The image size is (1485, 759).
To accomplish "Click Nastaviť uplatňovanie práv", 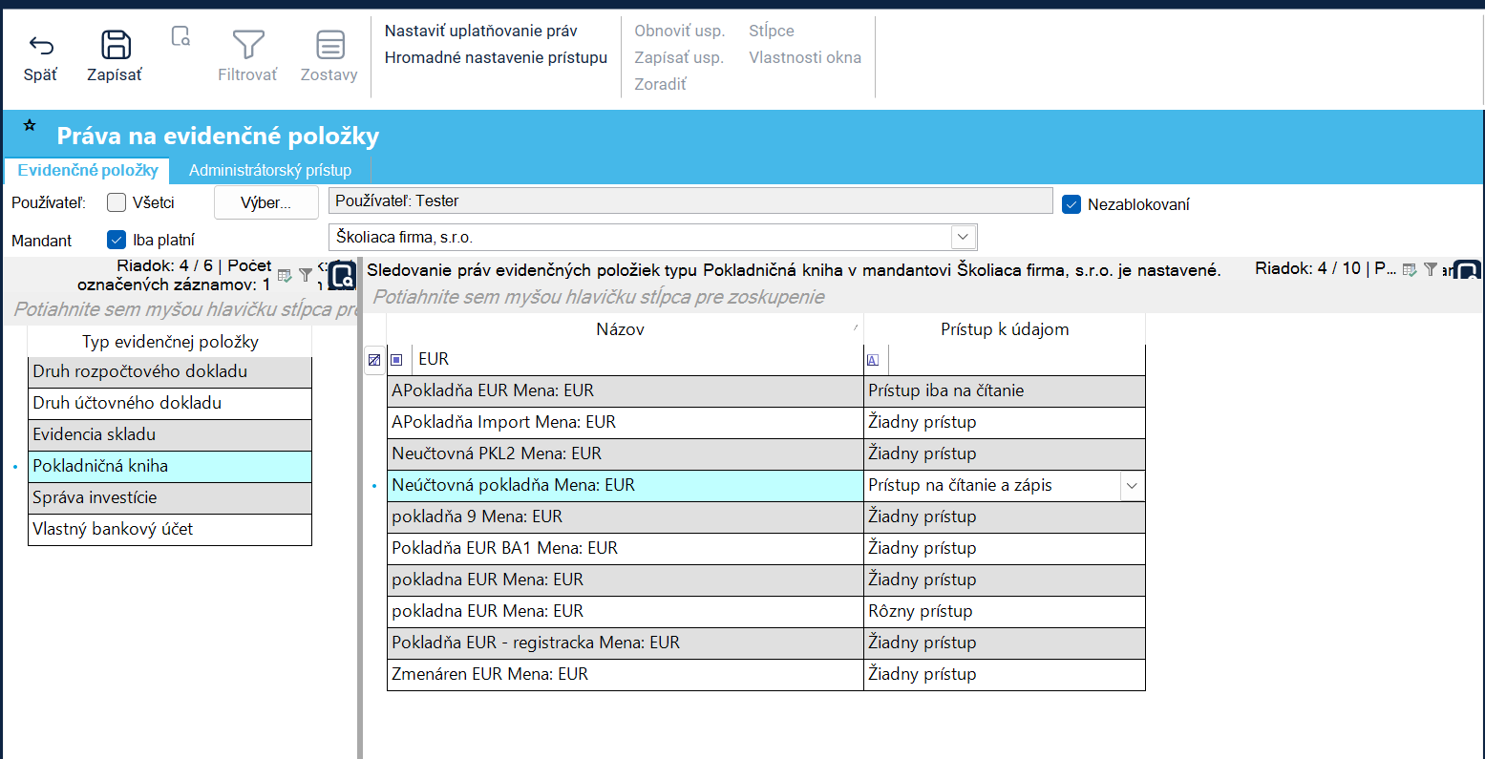I will click(480, 31).
